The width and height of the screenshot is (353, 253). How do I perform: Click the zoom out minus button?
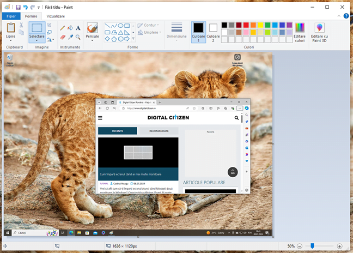click(300, 246)
